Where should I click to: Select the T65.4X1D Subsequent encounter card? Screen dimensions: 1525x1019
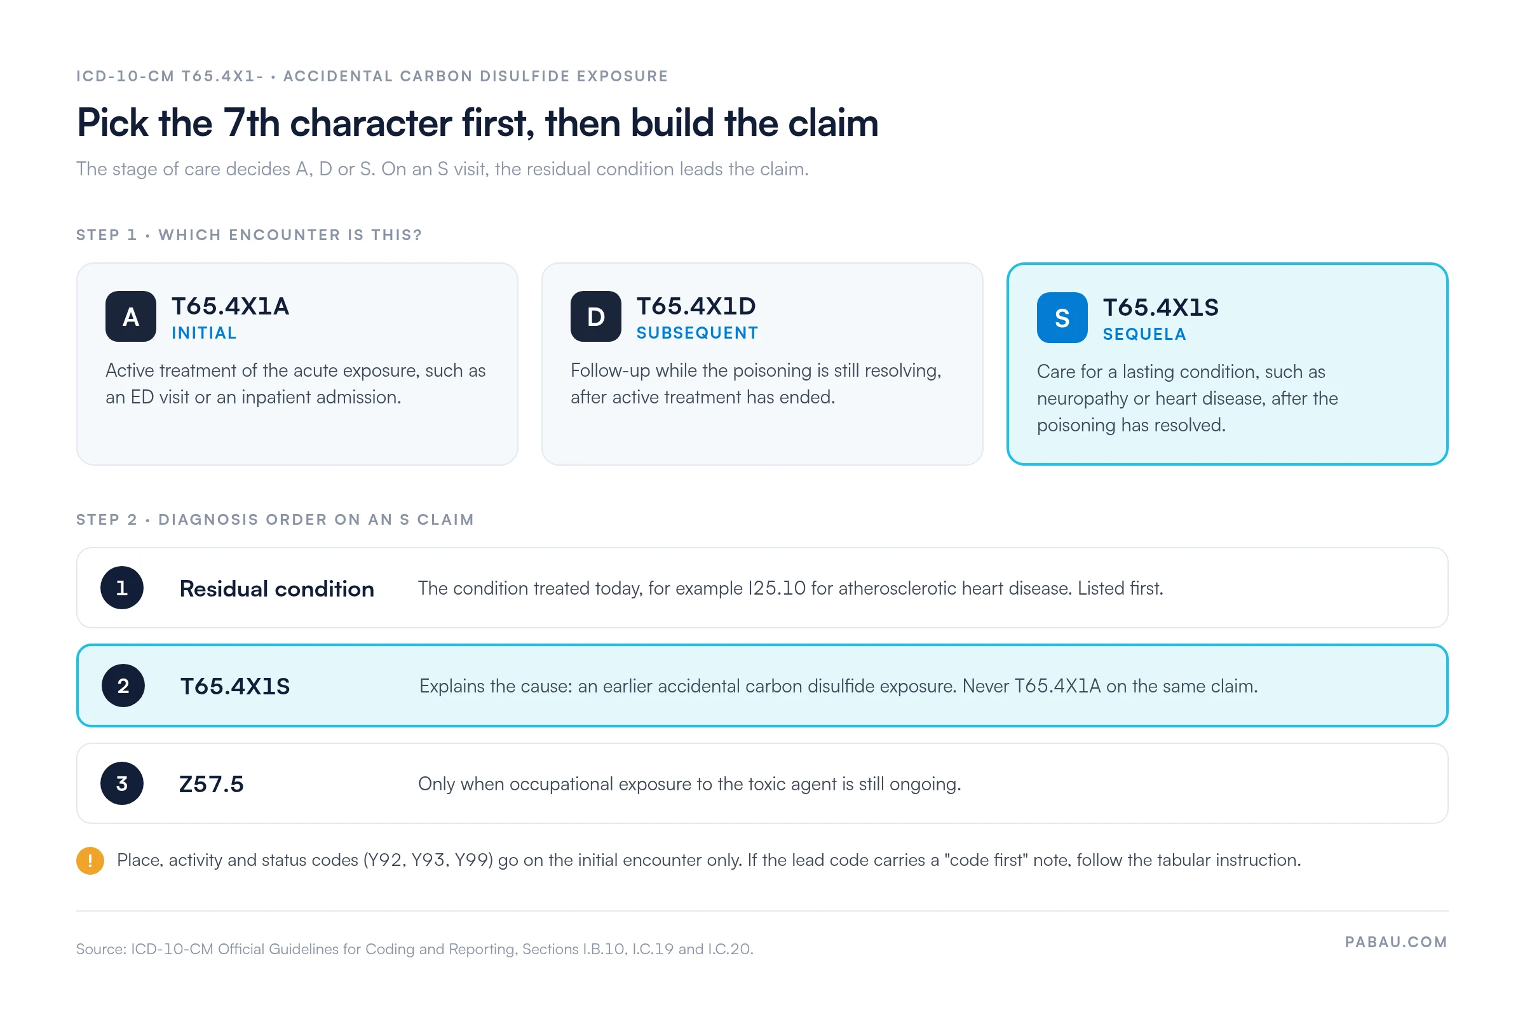762,364
